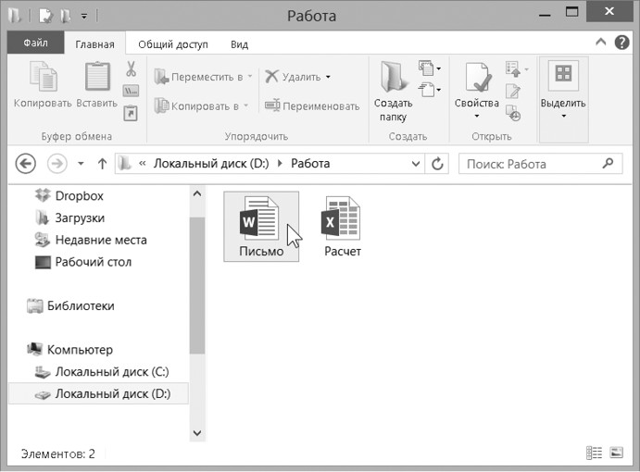Click the refresh icon in address bar
The image size is (640, 472).
pos(438,164)
